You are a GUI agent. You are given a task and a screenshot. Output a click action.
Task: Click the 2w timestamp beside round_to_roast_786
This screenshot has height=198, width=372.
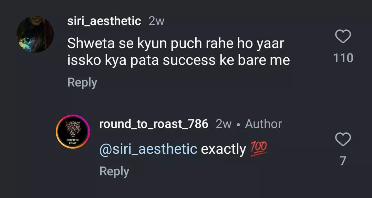[x=224, y=124]
